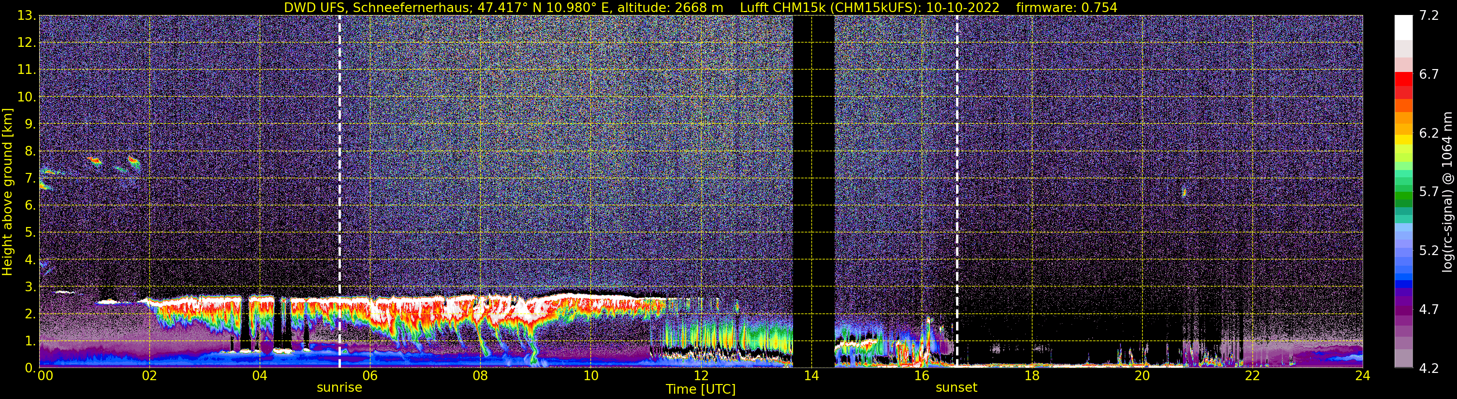Image resolution: width=1457 pixels, height=399 pixels.
Task: Click the x-axis tick label '16'
Action: coord(921,375)
